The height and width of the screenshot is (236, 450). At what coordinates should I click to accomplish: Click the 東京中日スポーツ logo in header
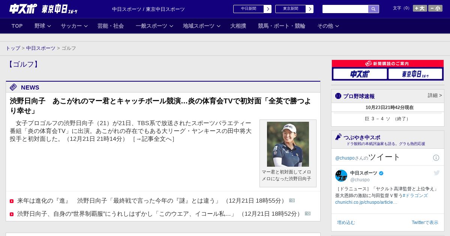coord(59,9)
